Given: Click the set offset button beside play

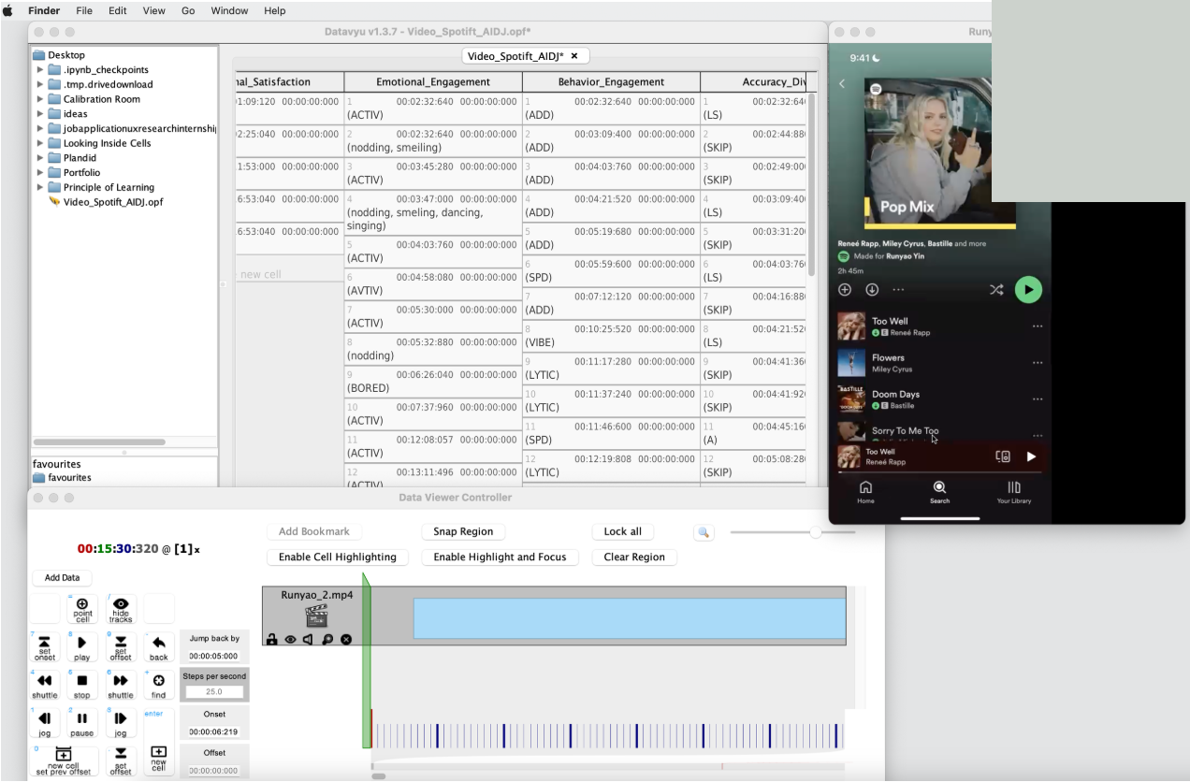Looking at the screenshot, I should pos(121,647).
